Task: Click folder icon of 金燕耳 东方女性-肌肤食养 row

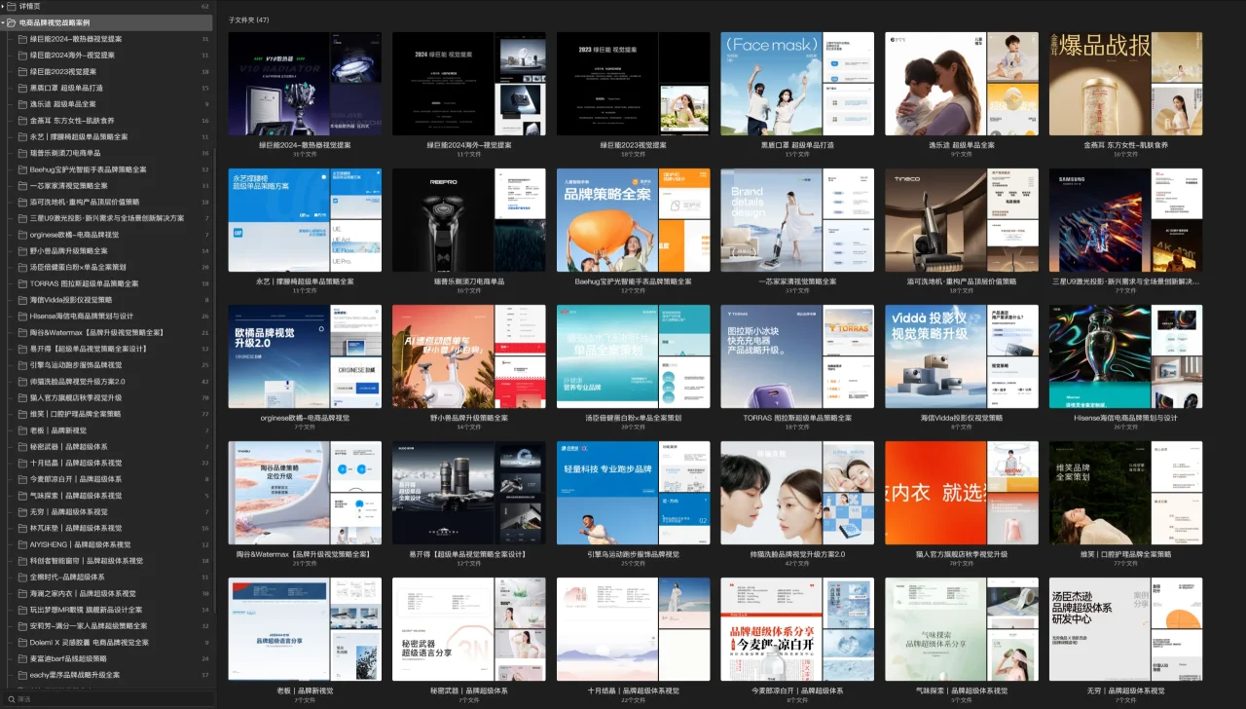Action: point(22,121)
